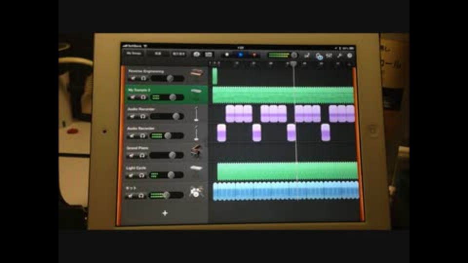Tap the Instruments button beside My Songs

(157, 54)
